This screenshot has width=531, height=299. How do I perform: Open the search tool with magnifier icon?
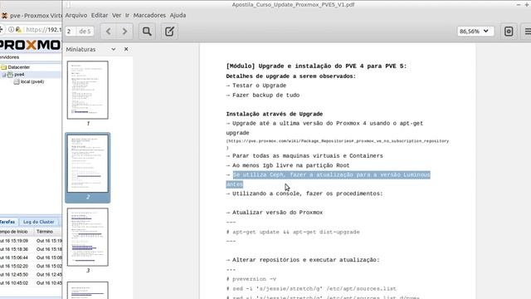[x=147, y=32]
